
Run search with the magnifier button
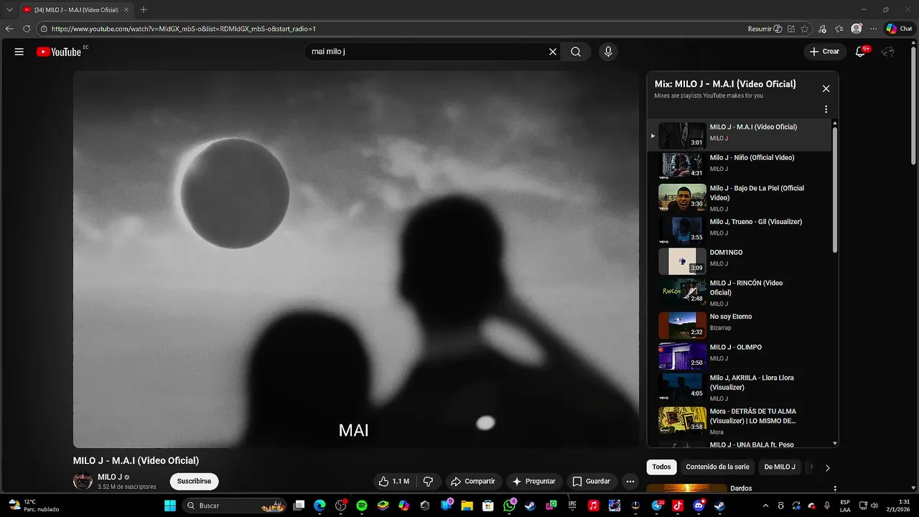(x=576, y=52)
